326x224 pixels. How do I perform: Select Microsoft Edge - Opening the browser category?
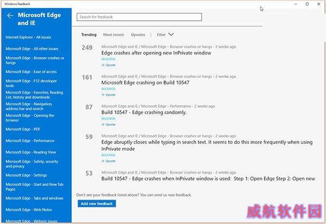coord(30,118)
